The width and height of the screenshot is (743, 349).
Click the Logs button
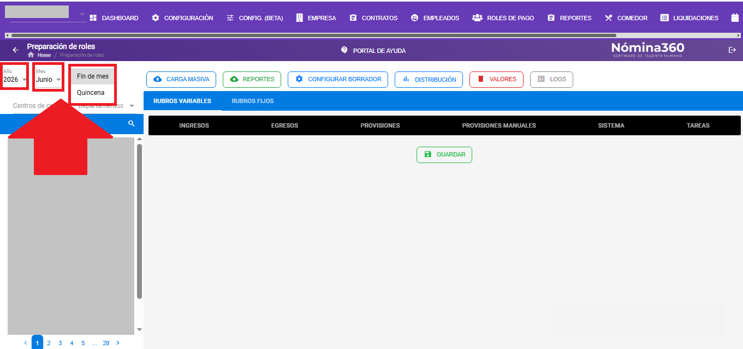[x=551, y=80]
